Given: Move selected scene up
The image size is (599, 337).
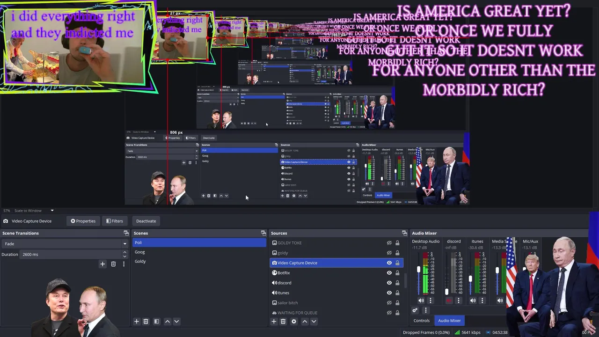Looking at the screenshot, I should tap(167, 322).
